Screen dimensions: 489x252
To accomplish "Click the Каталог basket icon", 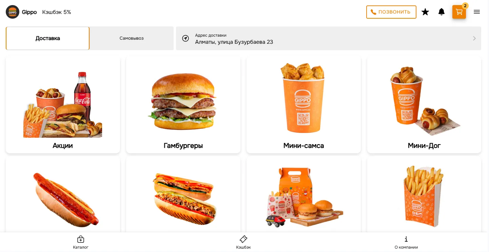I will point(81,239).
